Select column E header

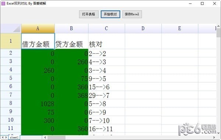coord(180,28)
